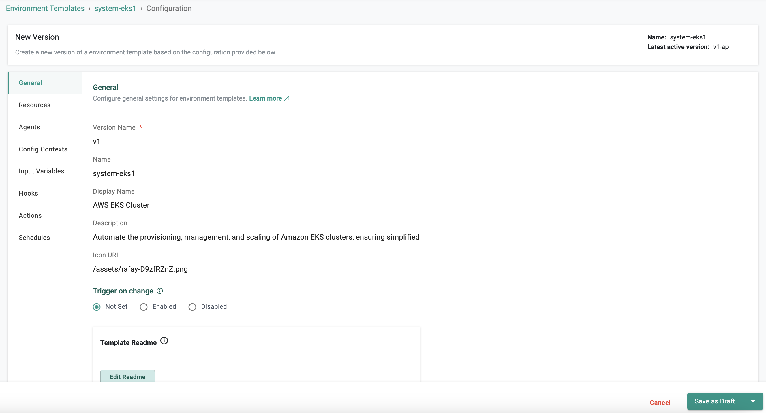Click the Version Name input field
Viewport: 766px width, 413px height.
tap(256, 141)
